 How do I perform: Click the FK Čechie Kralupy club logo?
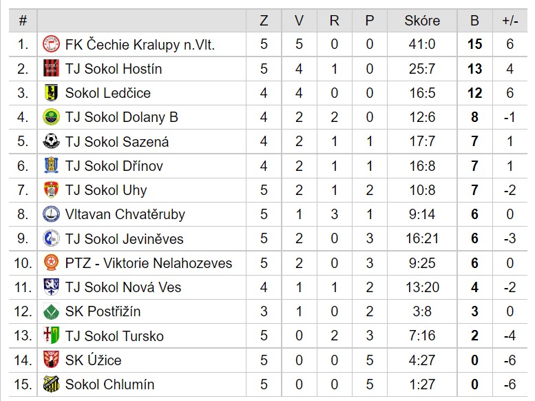point(51,44)
